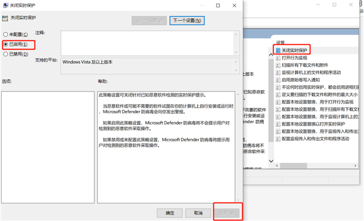Maximize the background group policy window
This screenshot has width=364, height=221.
click(x=334, y=5)
